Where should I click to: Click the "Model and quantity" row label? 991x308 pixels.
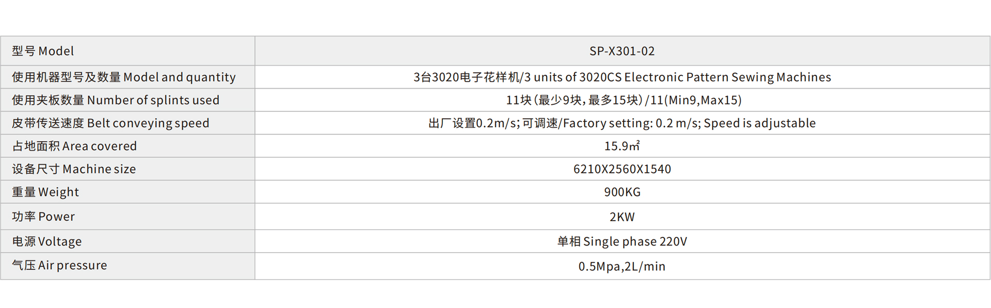tap(124, 77)
